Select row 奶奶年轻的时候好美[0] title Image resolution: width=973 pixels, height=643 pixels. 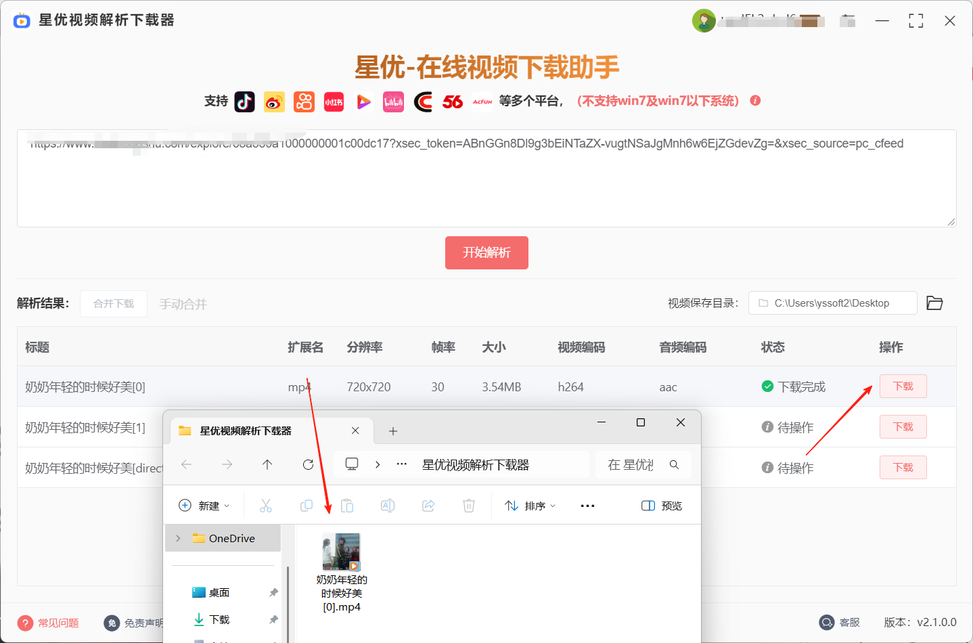[85, 387]
